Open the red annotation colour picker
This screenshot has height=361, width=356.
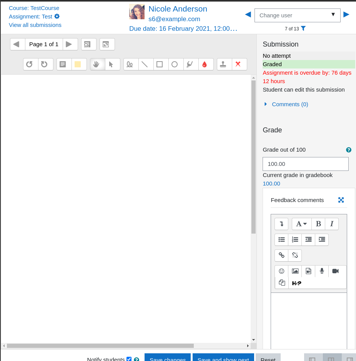tap(206, 64)
